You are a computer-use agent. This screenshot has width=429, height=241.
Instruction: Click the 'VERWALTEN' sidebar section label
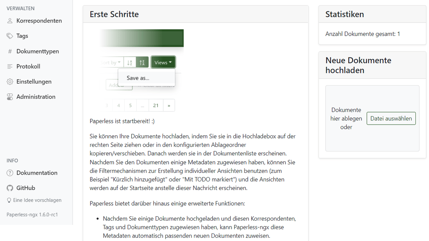(x=21, y=9)
